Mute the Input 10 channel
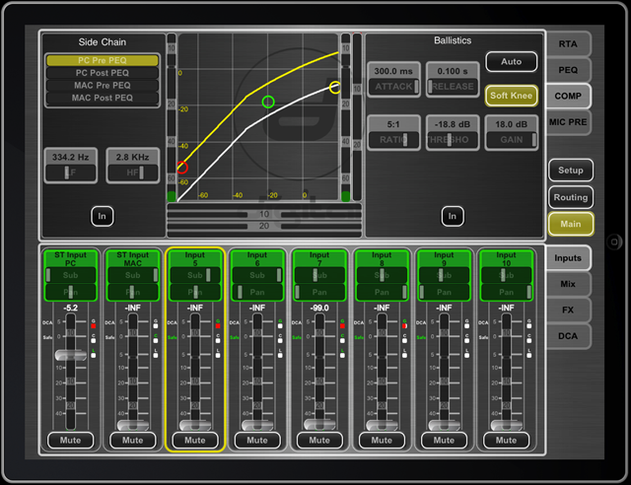631x485 pixels. pyautogui.click(x=506, y=441)
